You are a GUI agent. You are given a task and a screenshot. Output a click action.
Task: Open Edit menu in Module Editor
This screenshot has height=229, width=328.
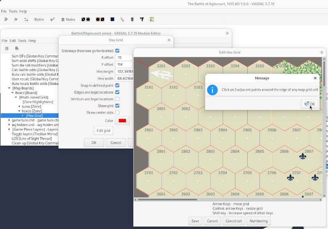pos(13,41)
